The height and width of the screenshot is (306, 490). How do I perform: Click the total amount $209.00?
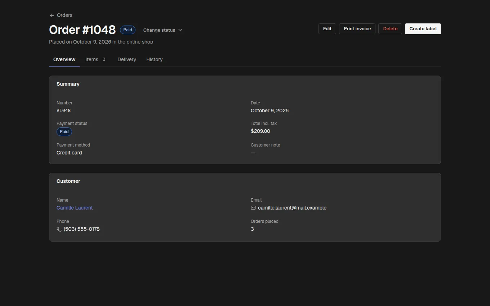(x=260, y=131)
